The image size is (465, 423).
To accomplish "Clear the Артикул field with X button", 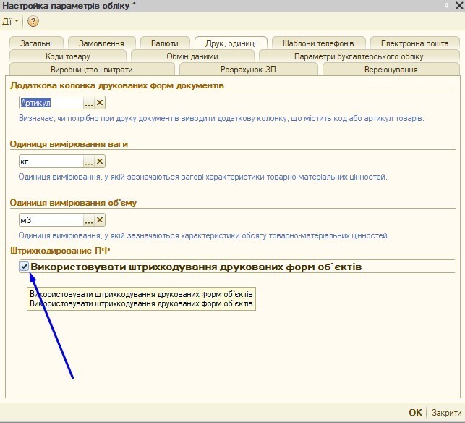I will click(100, 103).
